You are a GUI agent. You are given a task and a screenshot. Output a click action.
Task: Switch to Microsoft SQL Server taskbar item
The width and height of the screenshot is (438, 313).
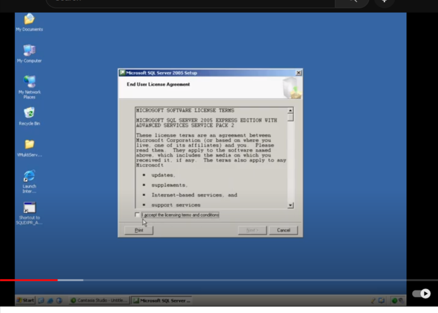[162, 300]
